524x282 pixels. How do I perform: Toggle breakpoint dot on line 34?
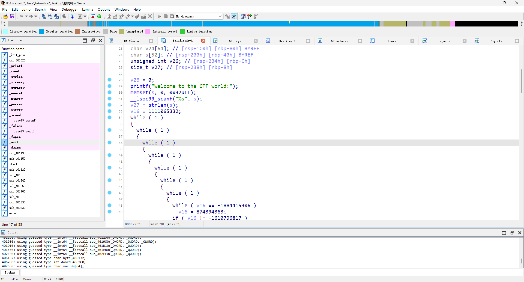(x=109, y=117)
